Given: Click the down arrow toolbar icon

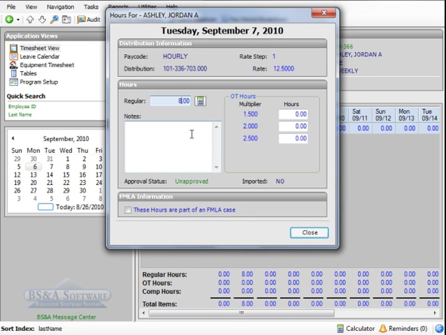Looking at the screenshot, I should 42,20.
